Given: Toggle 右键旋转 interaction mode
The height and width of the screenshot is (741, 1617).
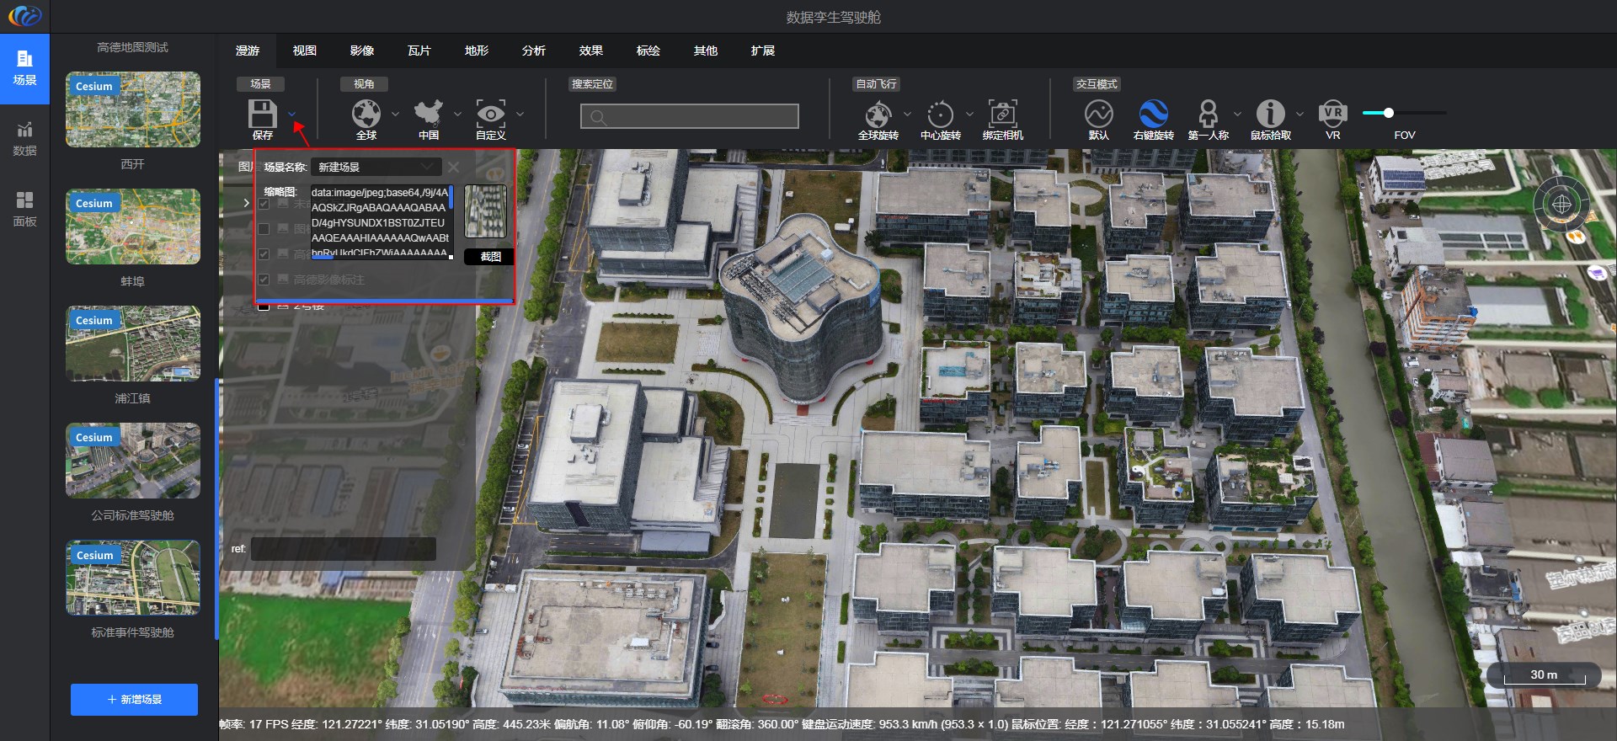Looking at the screenshot, I should (1153, 114).
